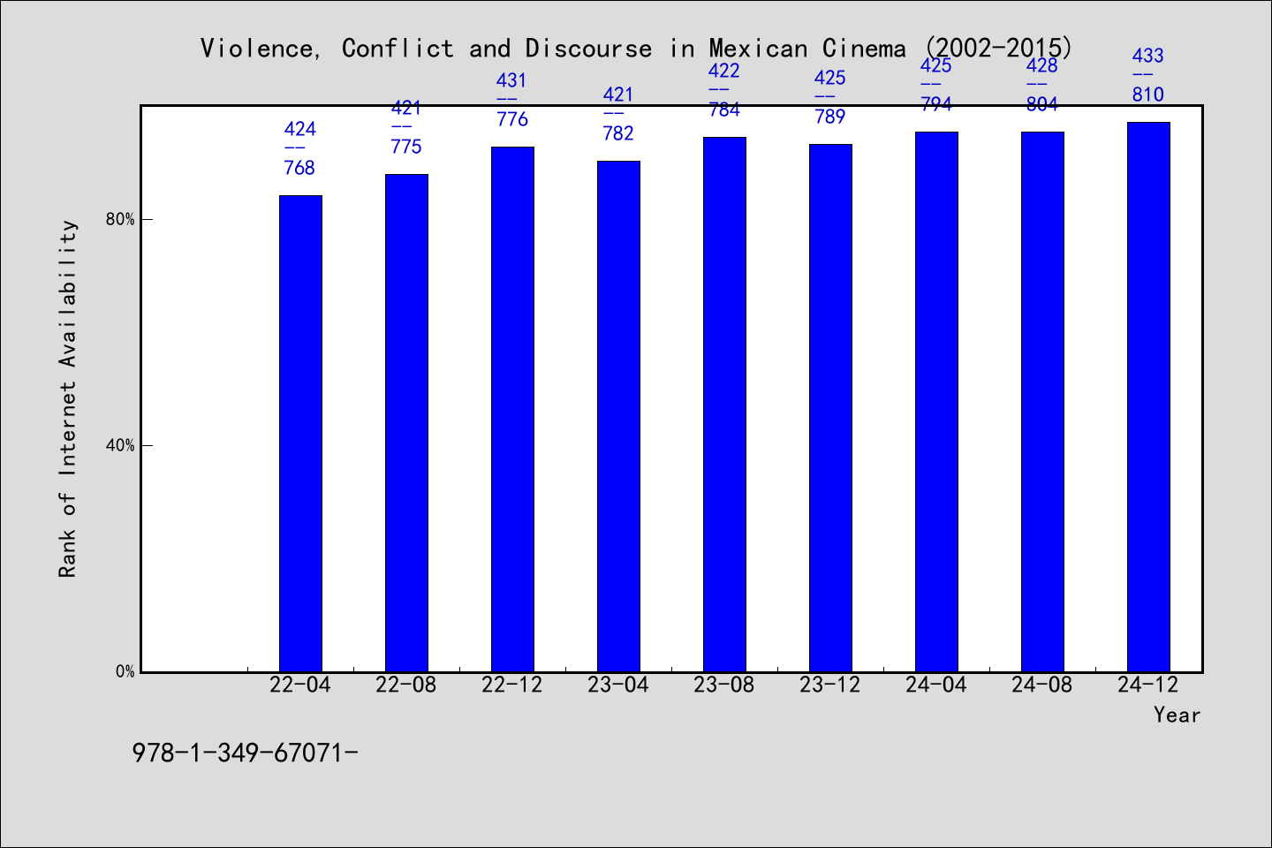Image resolution: width=1272 pixels, height=848 pixels.
Task: Click the '80%' y-axis tick label
Action: coord(121,219)
